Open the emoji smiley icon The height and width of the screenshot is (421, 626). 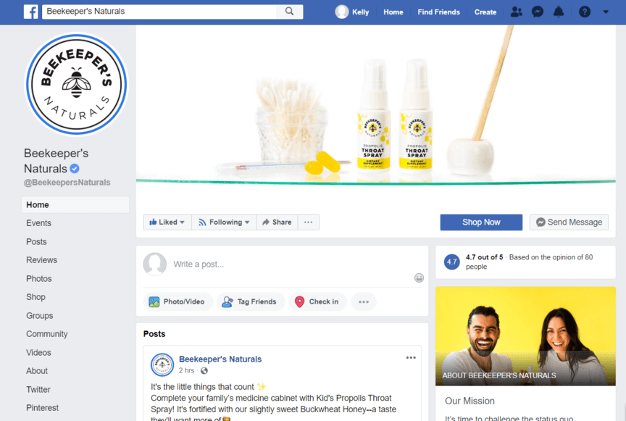[419, 278]
